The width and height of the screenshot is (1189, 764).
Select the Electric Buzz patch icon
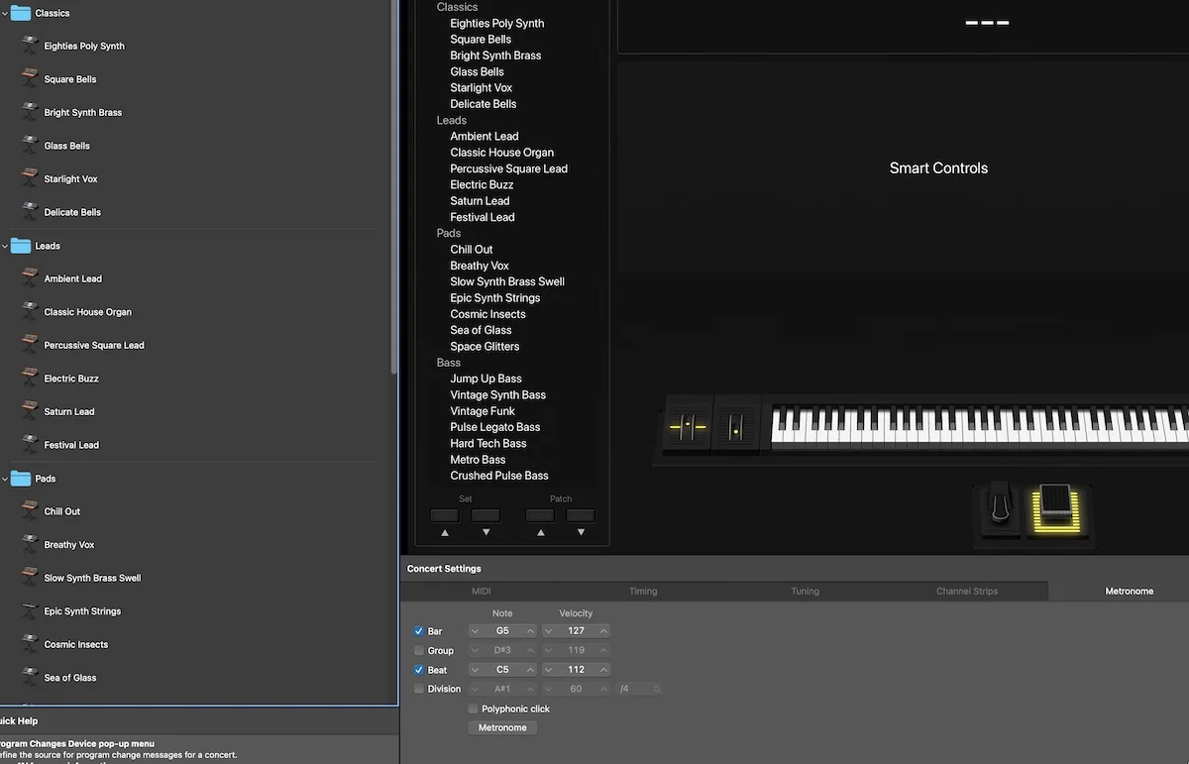30,379
